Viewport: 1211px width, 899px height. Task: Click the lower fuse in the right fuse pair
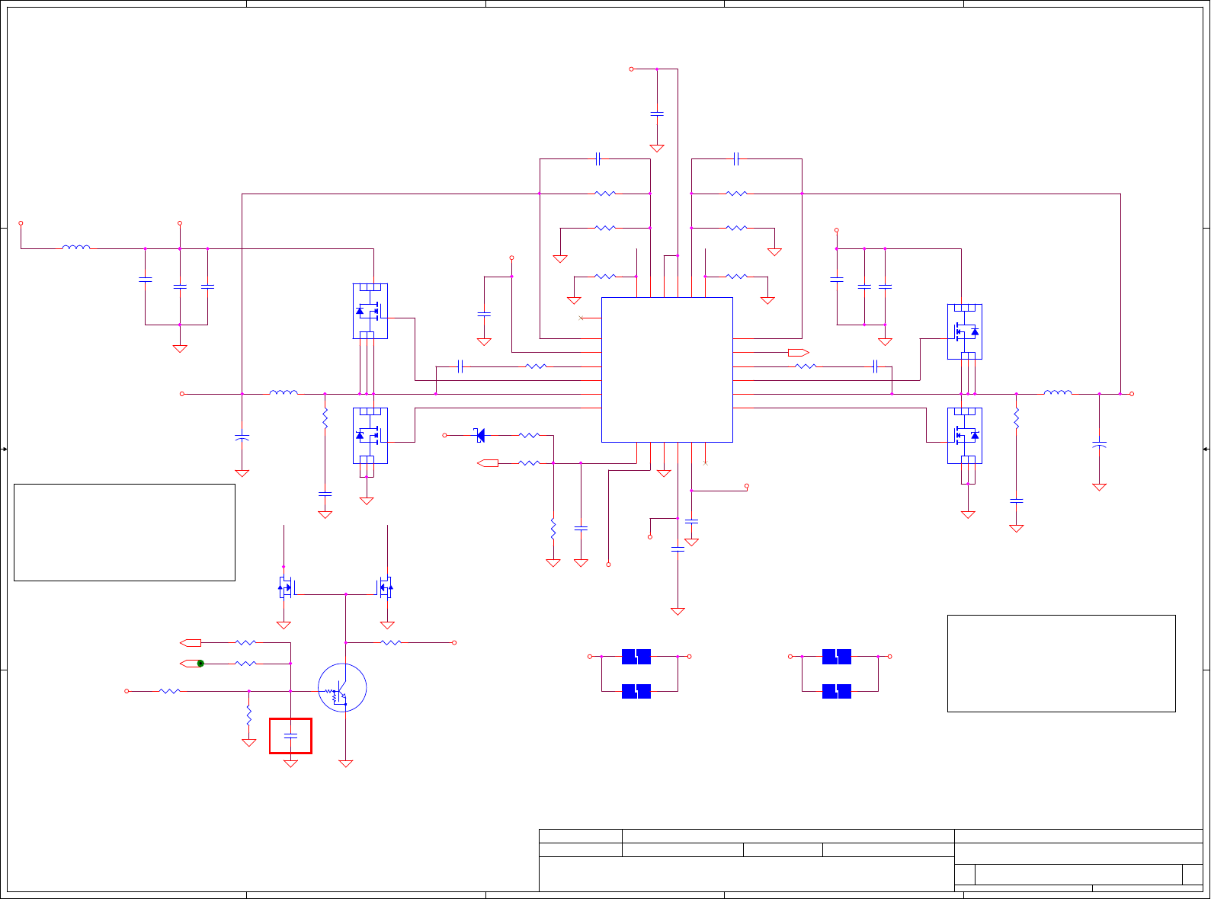coord(837,691)
